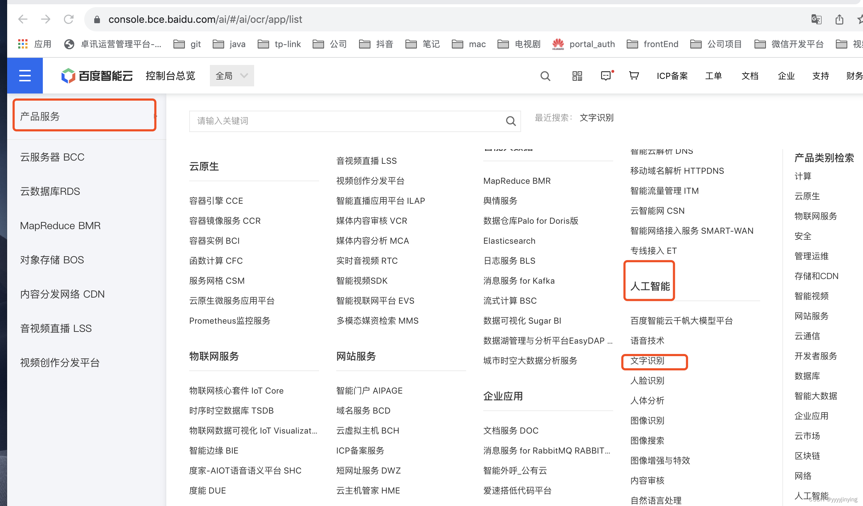Open 云智能网 CSN link
This screenshot has height=506, width=863.
click(657, 211)
